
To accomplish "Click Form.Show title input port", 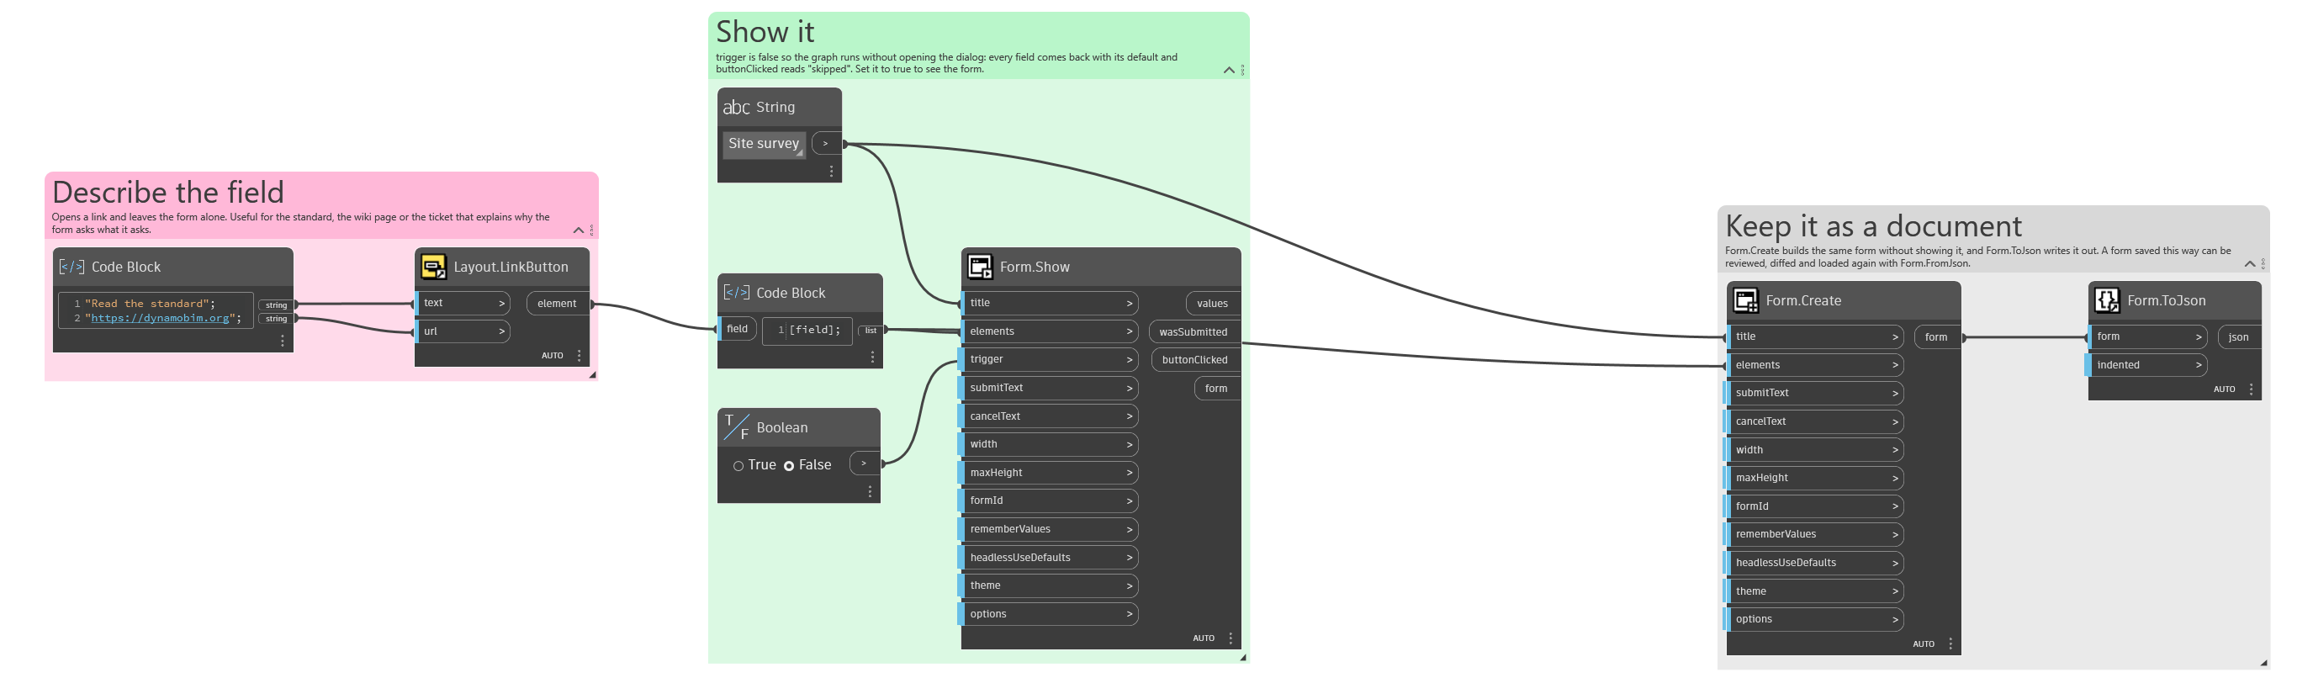I will tap(1048, 304).
